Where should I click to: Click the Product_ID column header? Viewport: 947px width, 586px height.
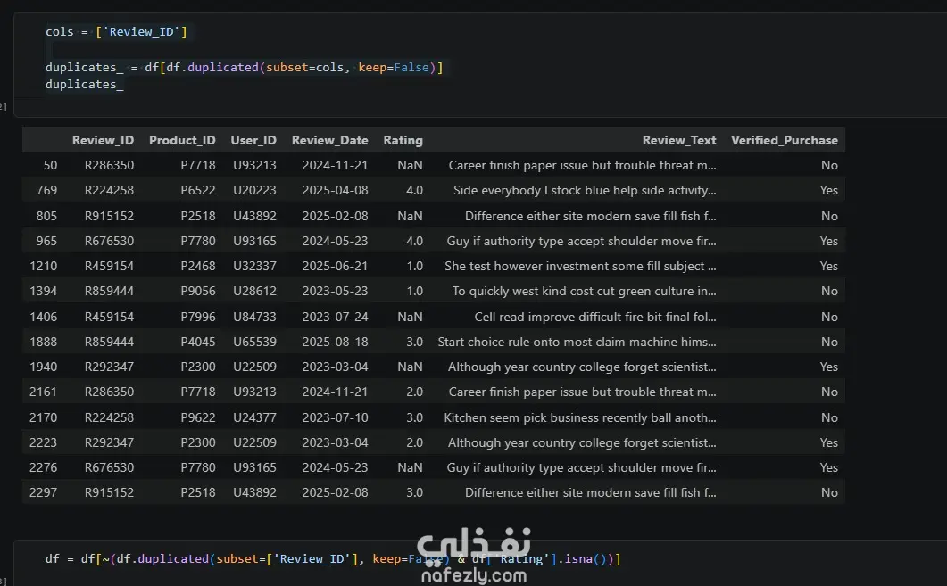182,140
